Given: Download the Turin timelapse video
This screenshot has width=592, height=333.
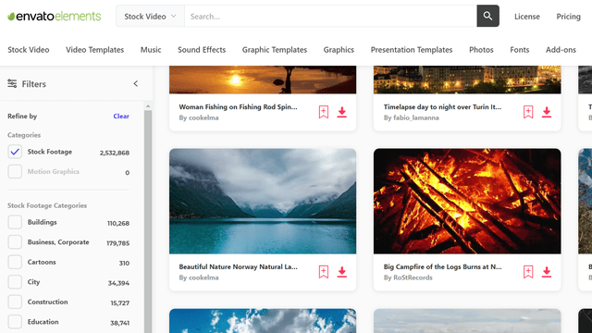Looking at the screenshot, I should [x=547, y=112].
